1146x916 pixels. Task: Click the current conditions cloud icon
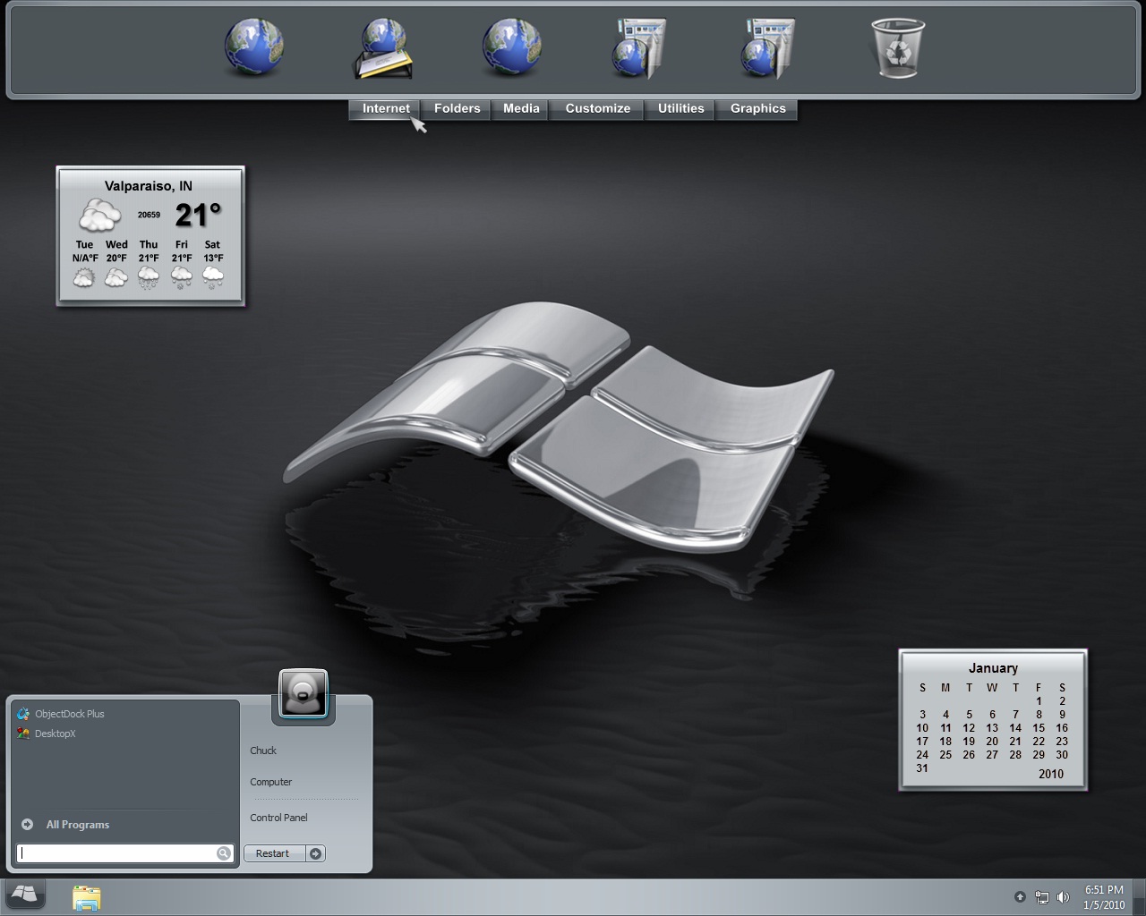pyautogui.click(x=99, y=215)
